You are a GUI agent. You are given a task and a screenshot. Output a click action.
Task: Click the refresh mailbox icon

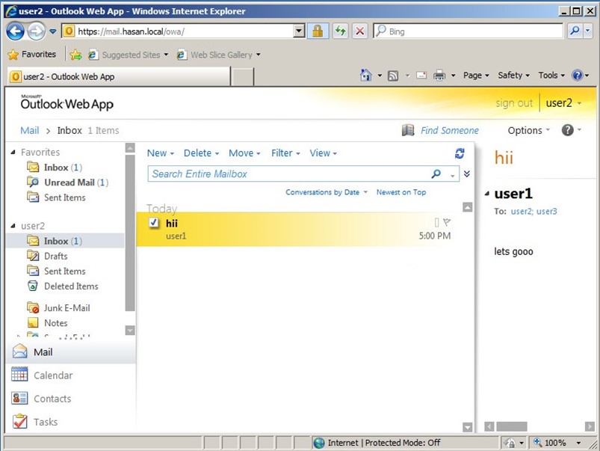coord(460,153)
